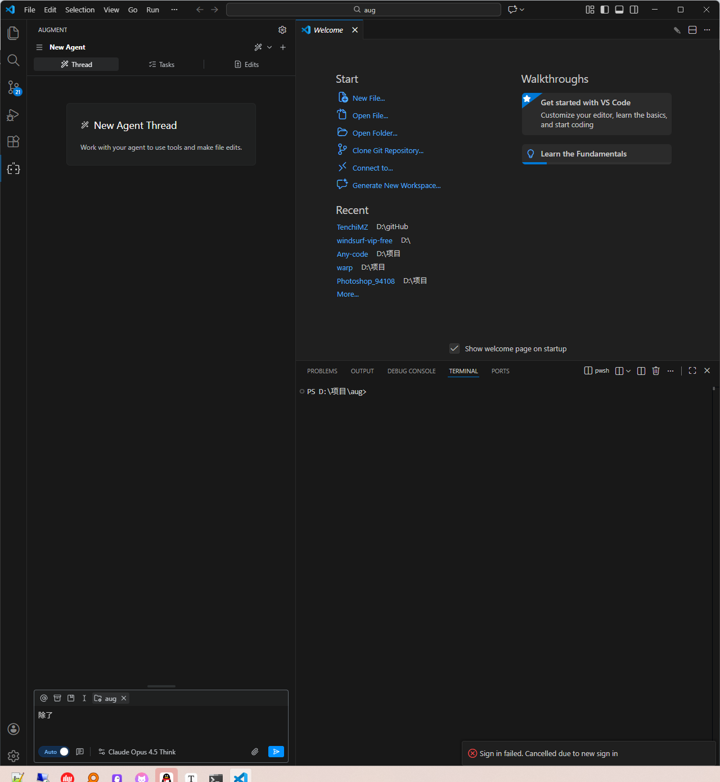Toggle the primary side bar layout button
This screenshot has height=782, width=720.
tap(605, 10)
